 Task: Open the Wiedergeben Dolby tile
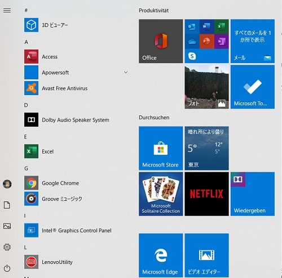click(253, 194)
